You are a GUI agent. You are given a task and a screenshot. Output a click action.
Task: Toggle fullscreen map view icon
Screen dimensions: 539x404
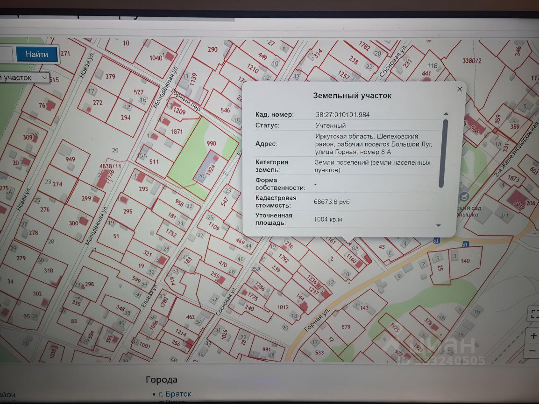(x=534, y=313)
